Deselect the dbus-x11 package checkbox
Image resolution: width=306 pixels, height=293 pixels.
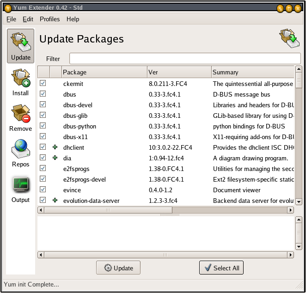(43, 136)
